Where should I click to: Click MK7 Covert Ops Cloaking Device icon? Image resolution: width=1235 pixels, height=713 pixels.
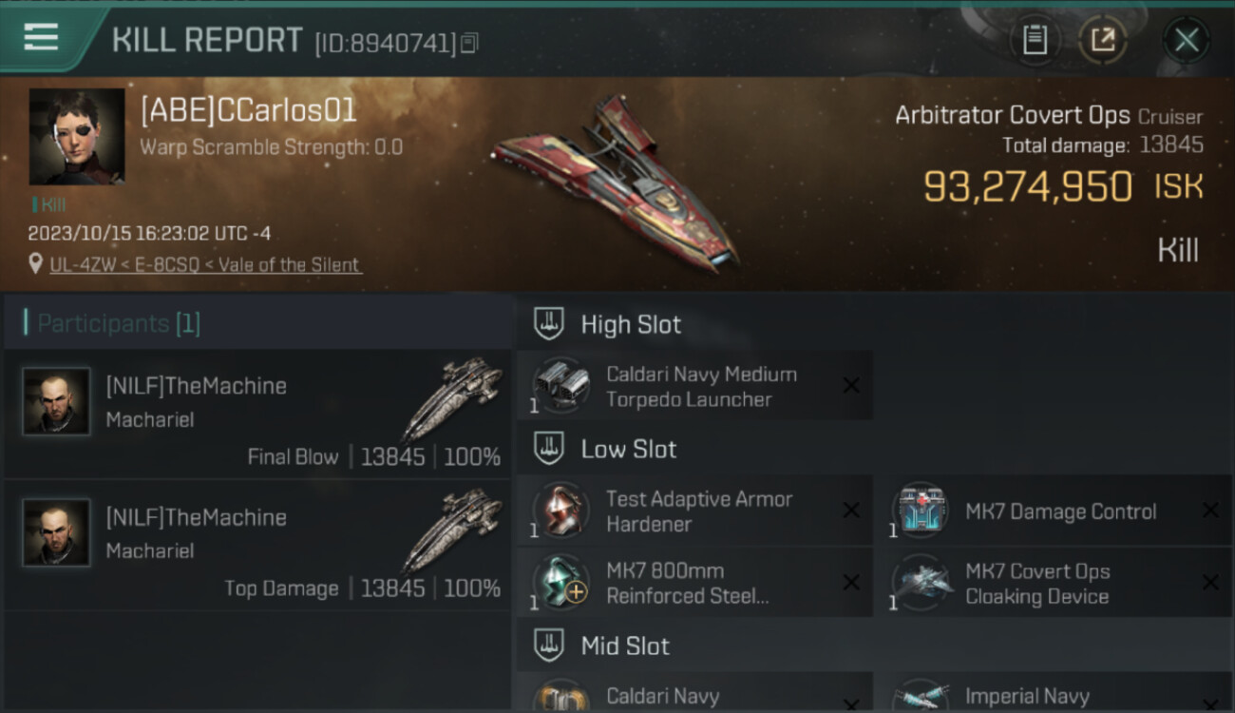coord(920,583)
